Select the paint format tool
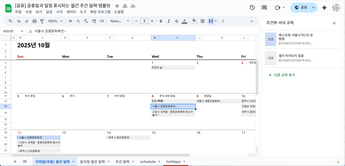Screen dimensions: 345x166 (x=42, y=21)
